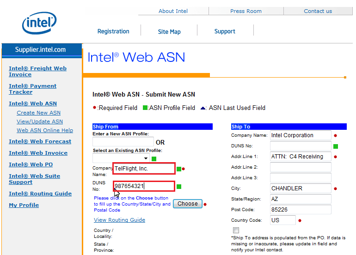The width and height of the screenshot is (356, 255).
Task: Click the Ship From Company Name field
Action: click(x=144, y=169)
